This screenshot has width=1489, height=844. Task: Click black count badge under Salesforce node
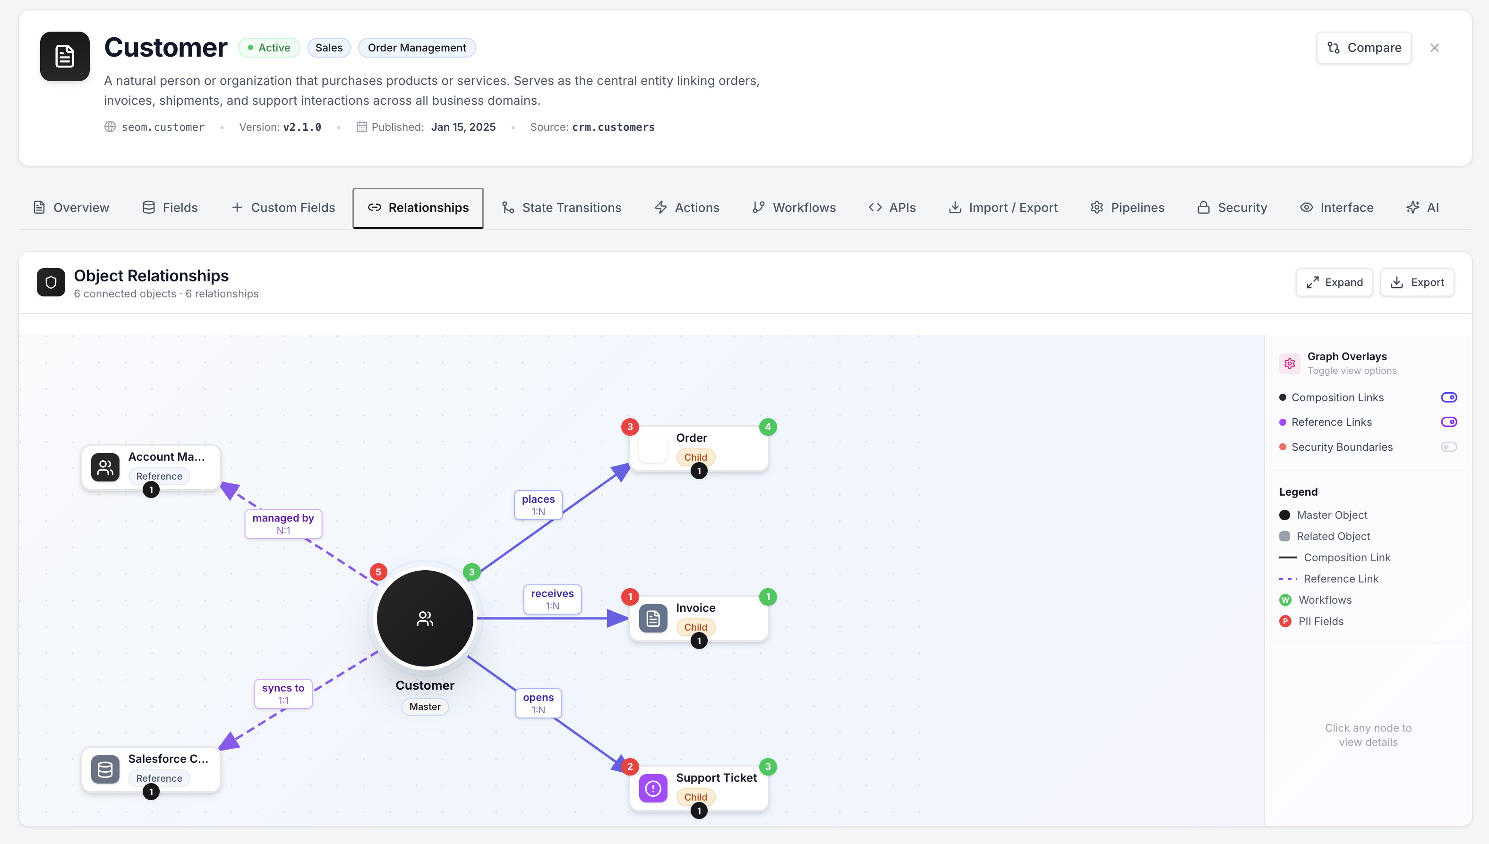(151, 792)
